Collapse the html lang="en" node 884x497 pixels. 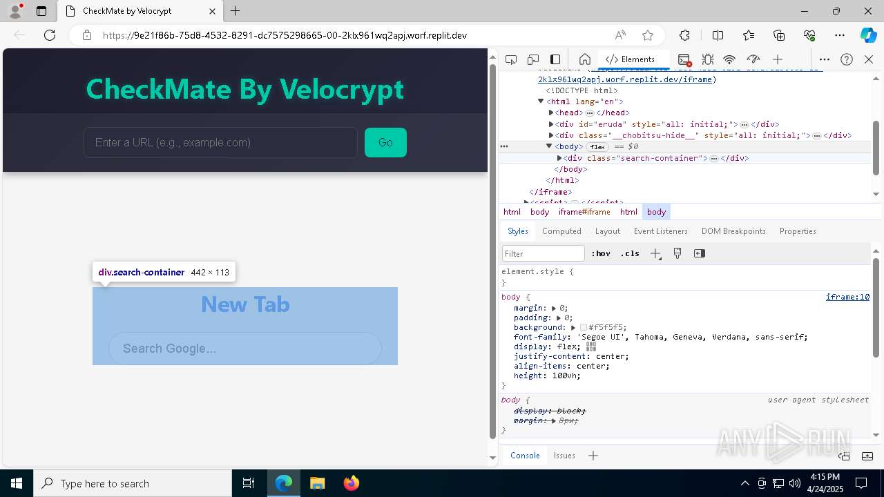(541, 101)
